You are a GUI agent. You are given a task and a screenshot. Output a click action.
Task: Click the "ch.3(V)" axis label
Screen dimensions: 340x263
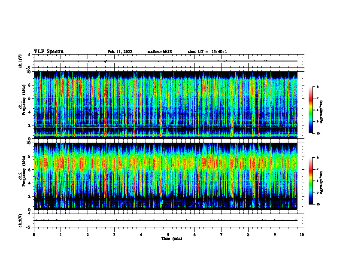pos(20,220)
